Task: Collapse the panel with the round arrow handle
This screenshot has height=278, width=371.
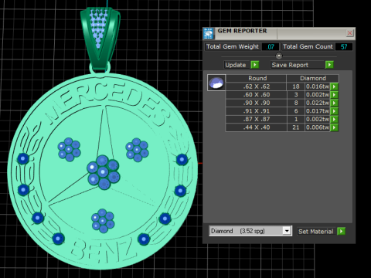Action: pos(279,56)
